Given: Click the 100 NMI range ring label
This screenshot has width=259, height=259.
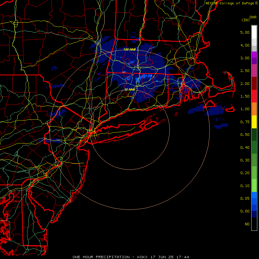Looking at the screenshot, I should click(129, 49).
